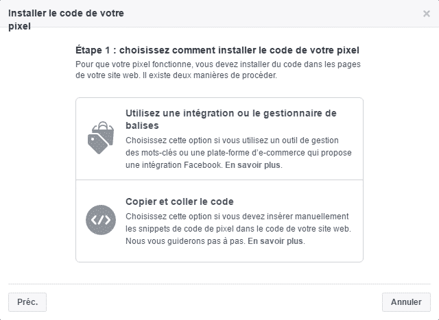This screenshot has height=320, width=439.
Task: Click the word 'balises' in the first option title
Action: click(143, 126)
